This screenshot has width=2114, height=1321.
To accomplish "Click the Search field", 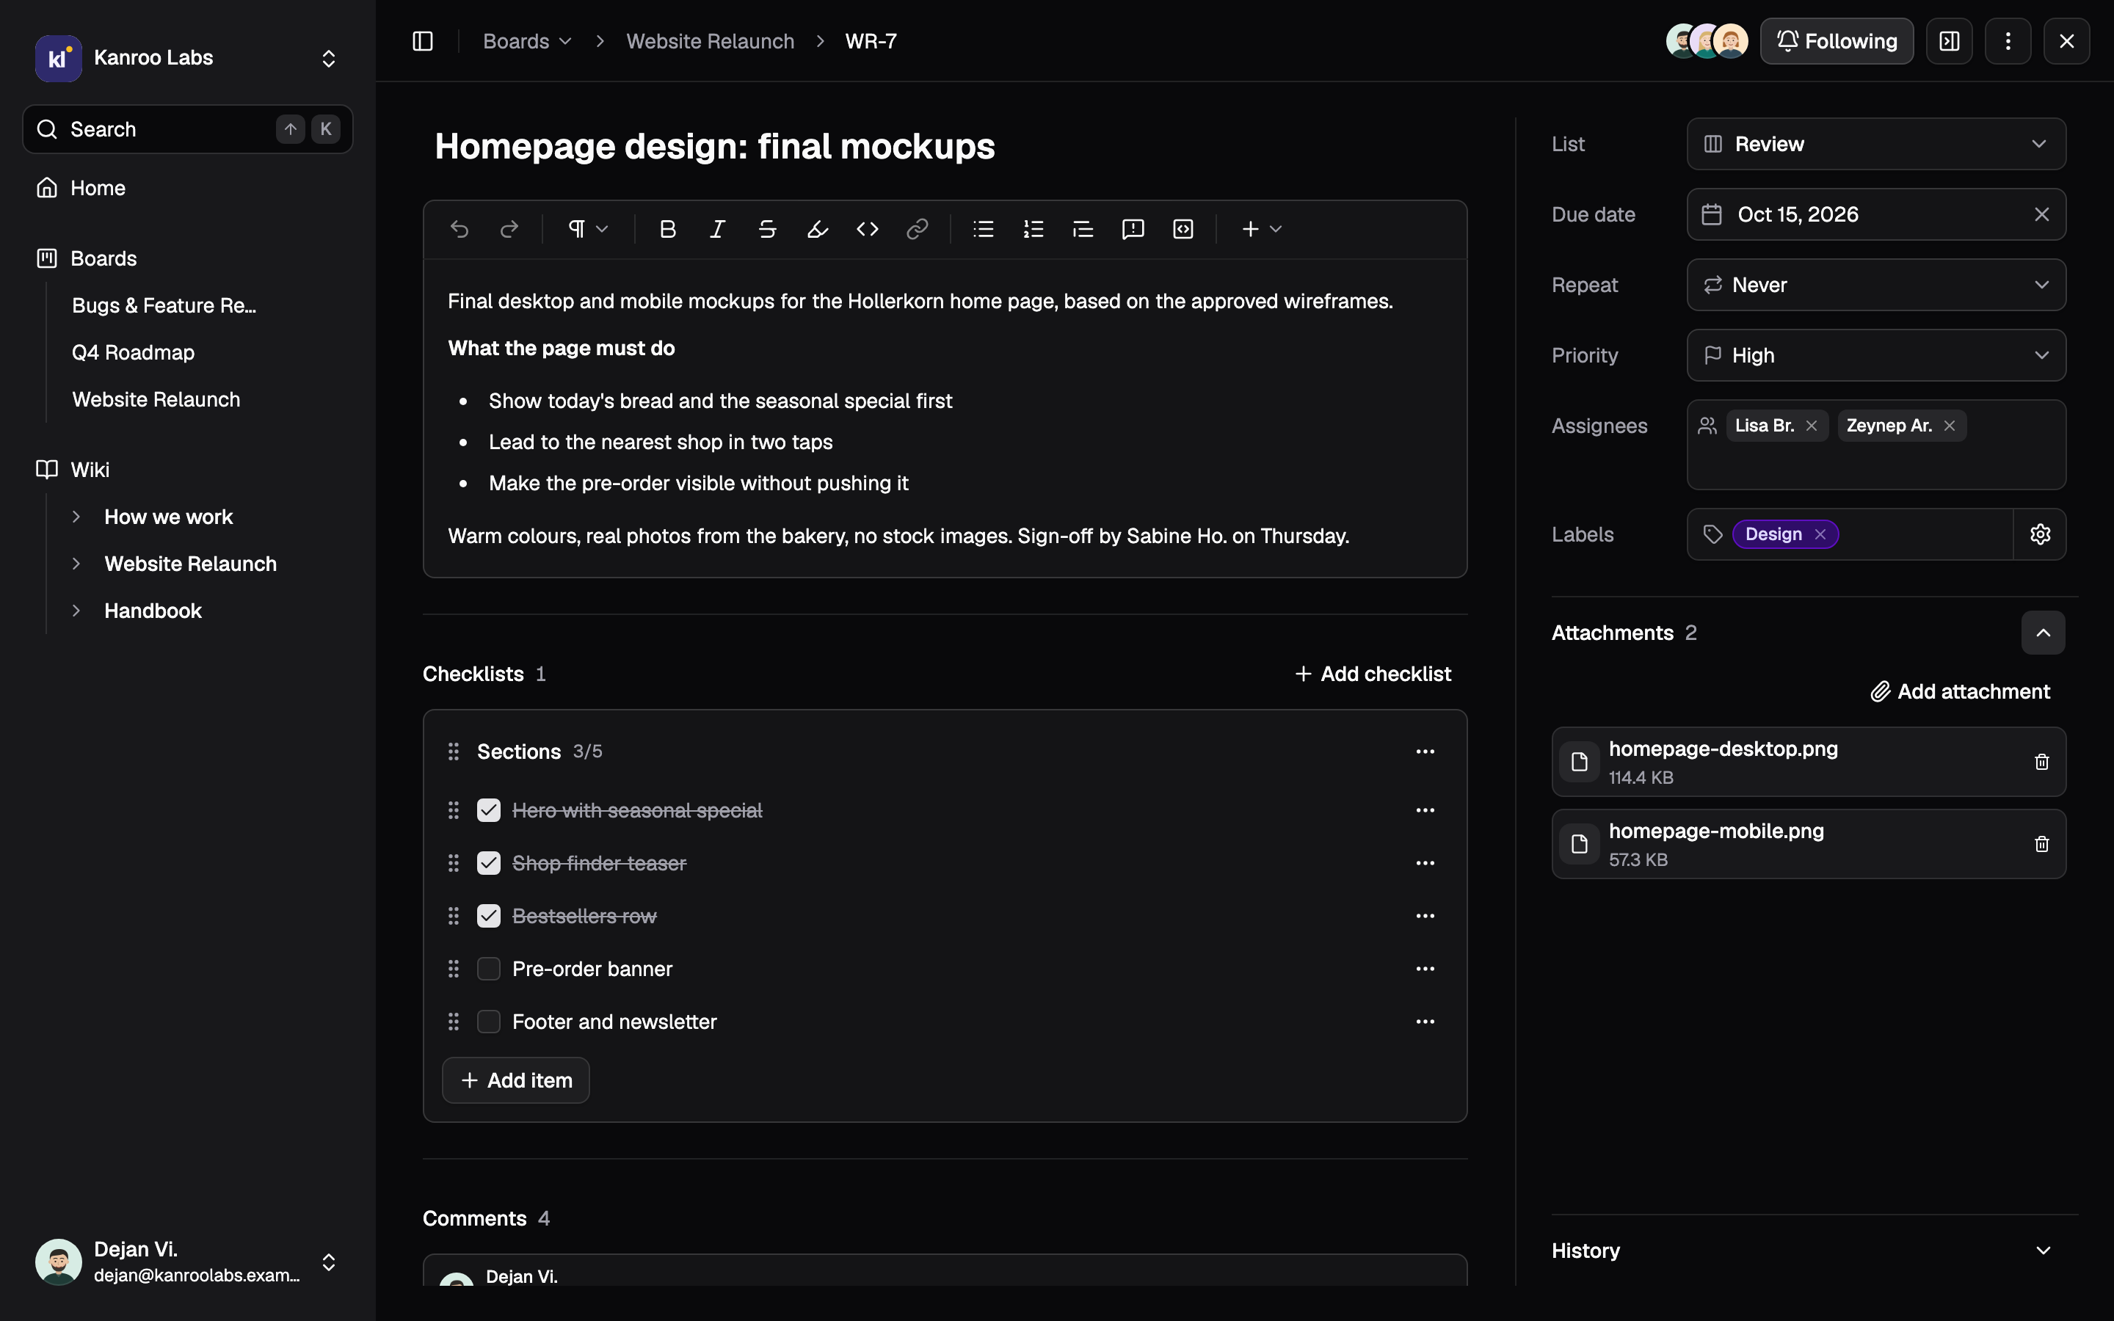I will point(187,129).
